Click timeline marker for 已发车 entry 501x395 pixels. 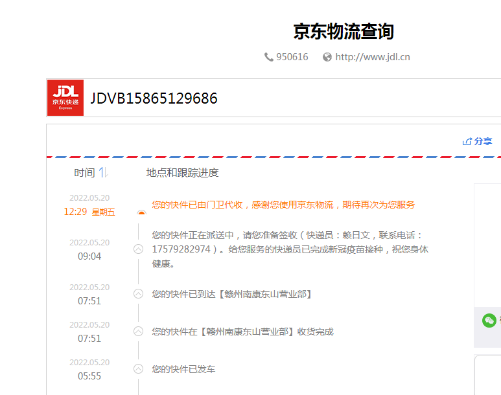pos(138,369)
